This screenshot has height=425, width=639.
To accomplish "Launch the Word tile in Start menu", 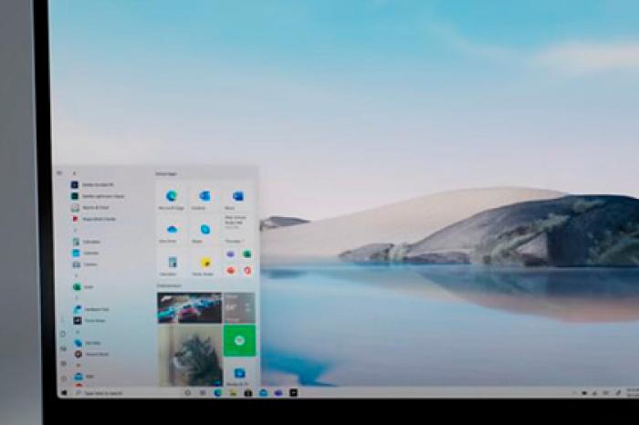I will click(238, 198).
